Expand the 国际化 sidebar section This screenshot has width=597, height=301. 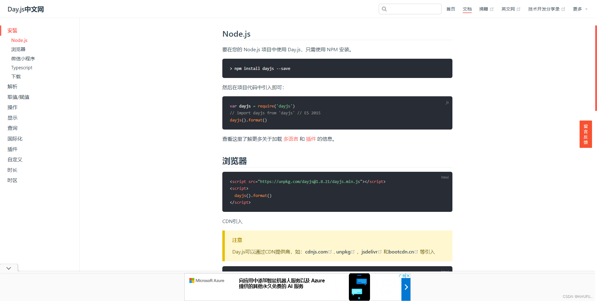(15, 139)
